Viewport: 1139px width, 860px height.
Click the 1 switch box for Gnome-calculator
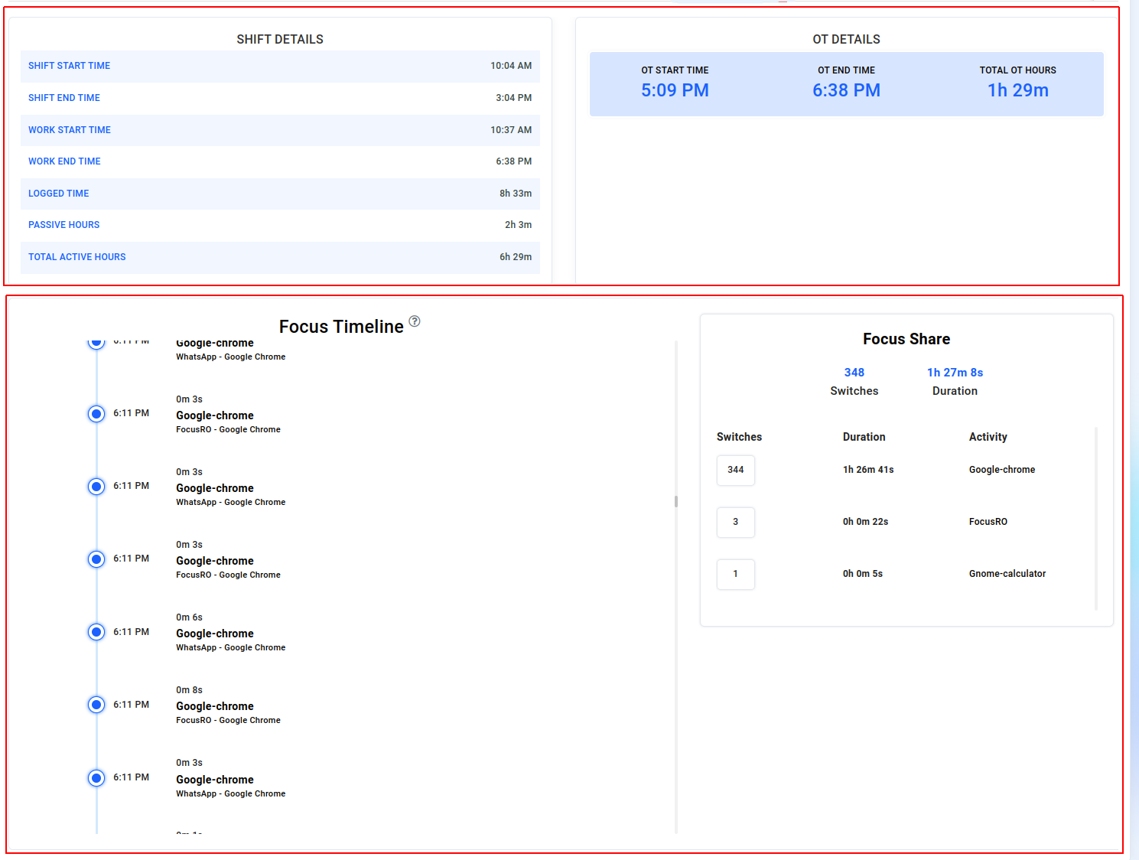pos(735,574)
